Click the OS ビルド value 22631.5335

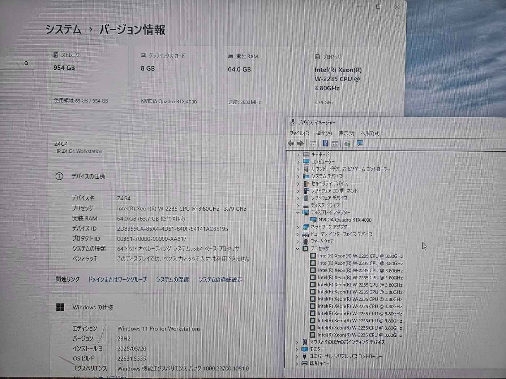132,358
